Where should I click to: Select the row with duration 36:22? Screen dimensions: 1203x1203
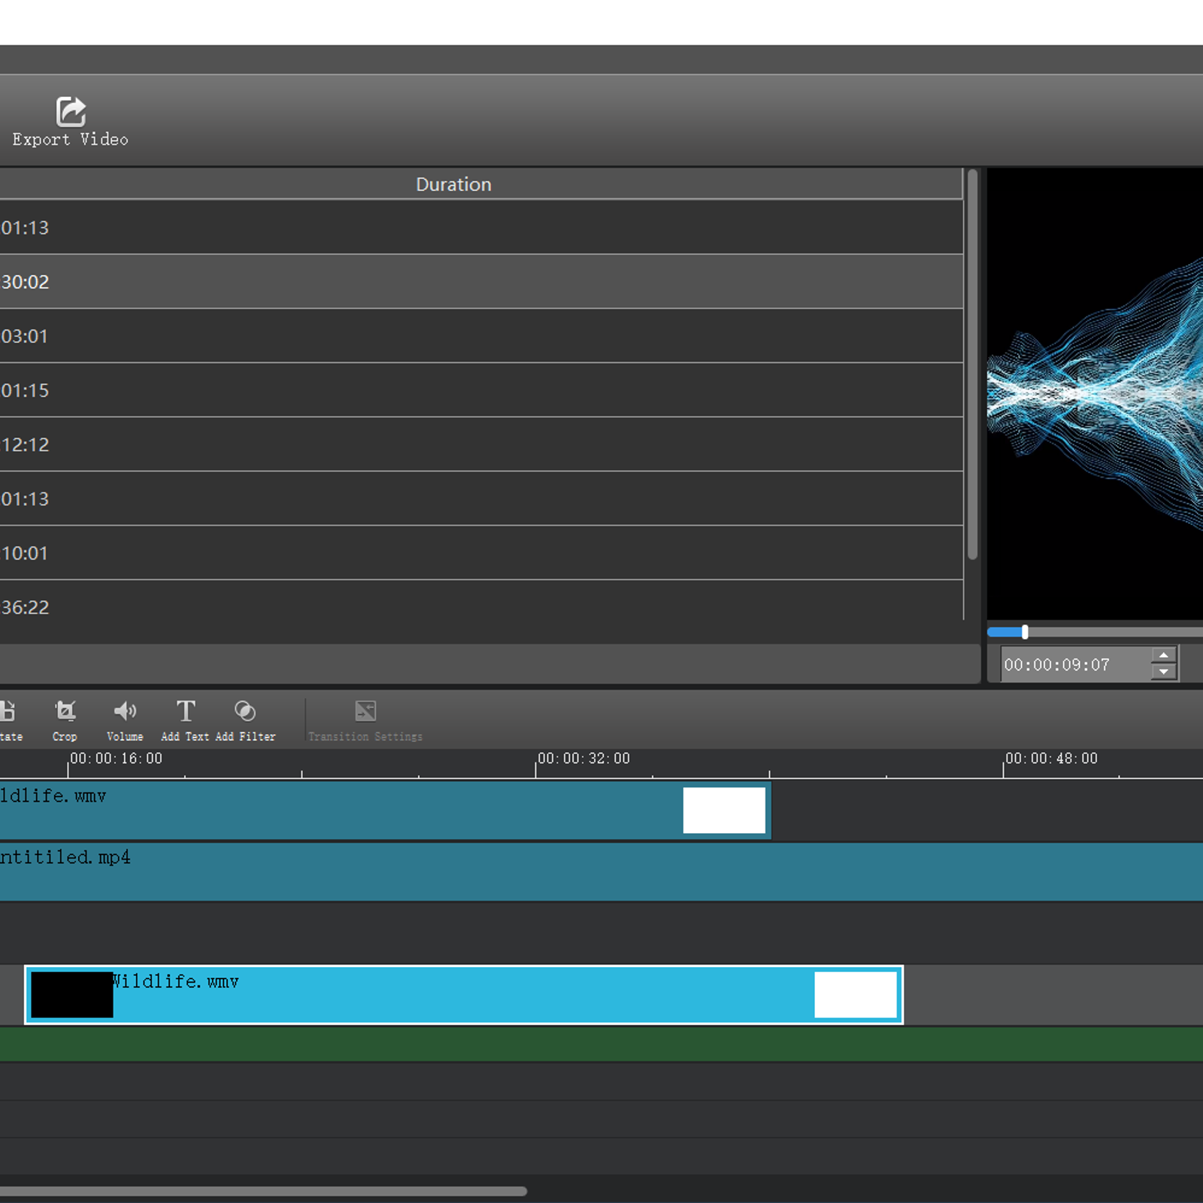(x=481, y=607)
